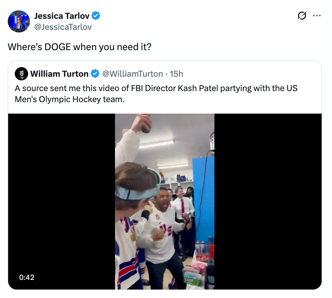This screenshot has width=332, height=298.
Task: Open Jessica Tarlov's profile avatar
Action: tap(18, 21)
